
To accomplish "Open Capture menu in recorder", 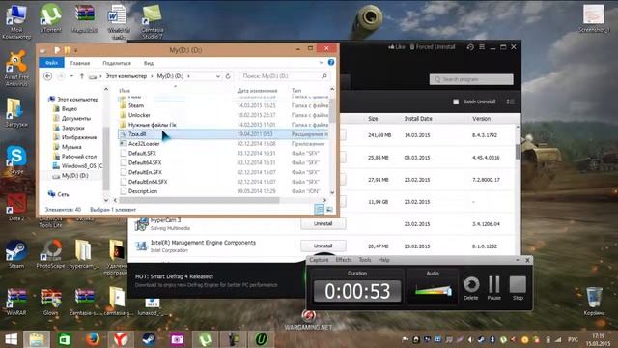I will (319, 260).
